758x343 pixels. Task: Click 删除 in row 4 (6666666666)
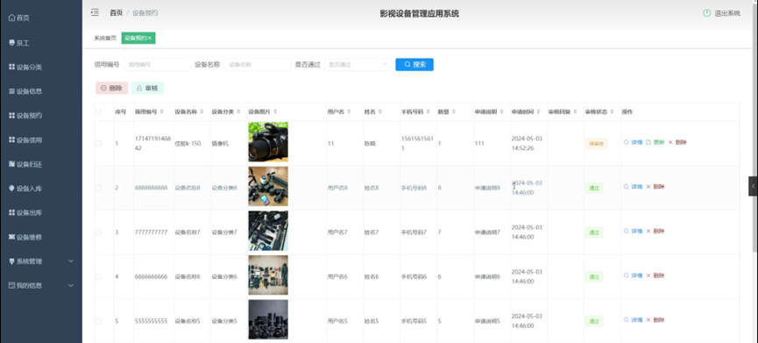(x=655, y=275)
